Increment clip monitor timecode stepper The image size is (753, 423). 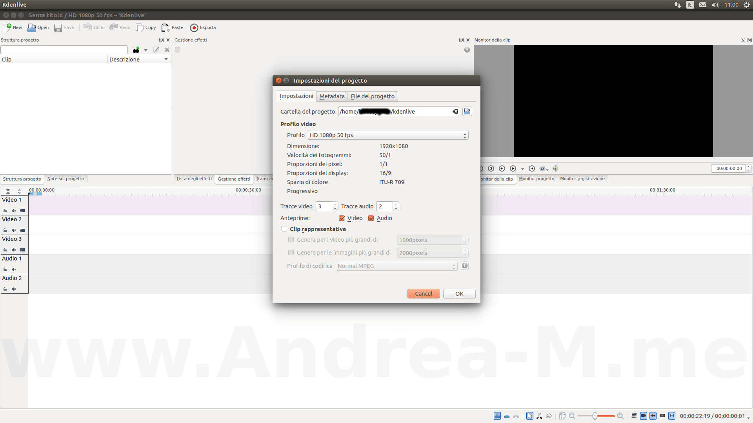point(748,166)
